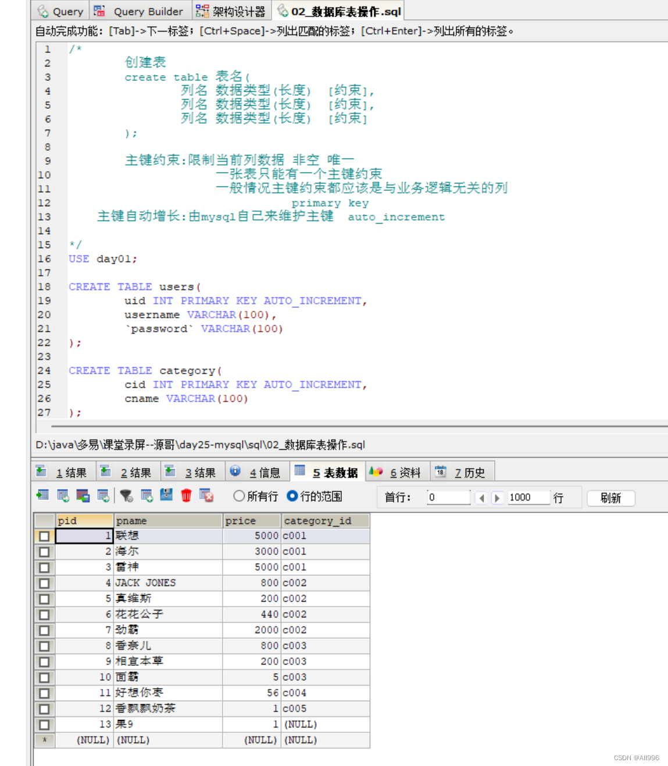Image resolution: width=668 pixels, height=766 pixels.
Task: Select the pname cell JACK JONES
Action: pyautogui.click(x=168, y=583)
